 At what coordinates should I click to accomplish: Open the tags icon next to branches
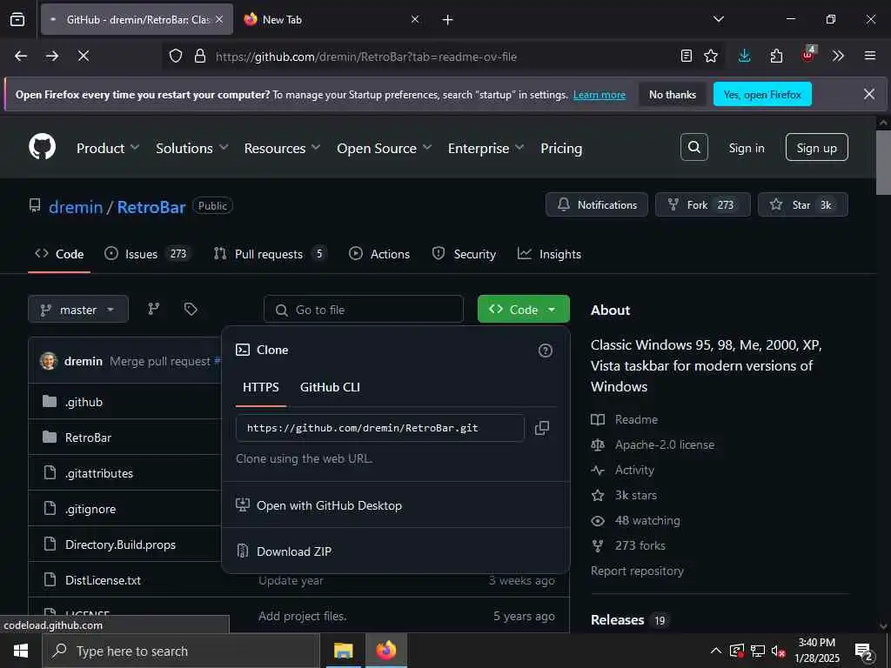pyautogui.click(x=191, y=309)
